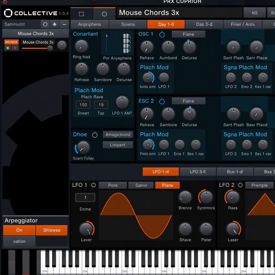Click the minus icon in the Sammuint bar
The image size is (275, 275).
64,24
